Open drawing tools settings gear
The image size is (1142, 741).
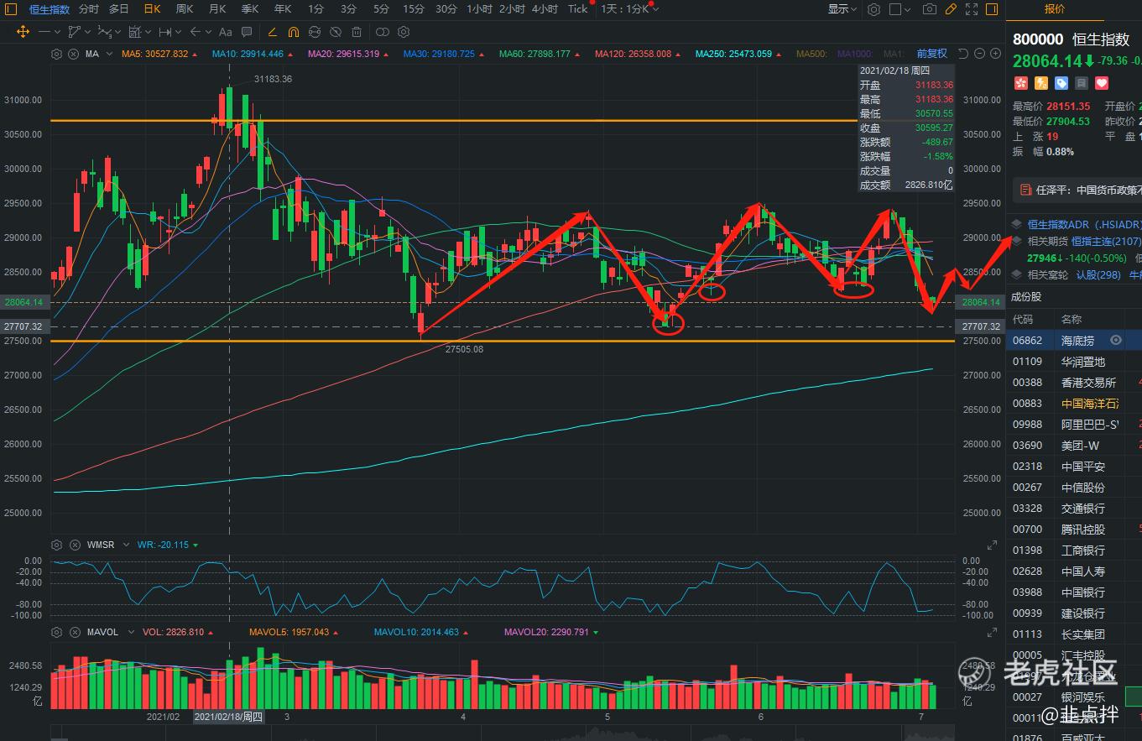404,32
